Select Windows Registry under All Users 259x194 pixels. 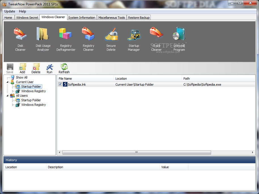click(33, 105)
